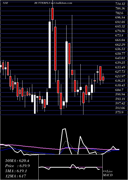Click the NSE exchange label
This screenshot has height=180, width=128.
click(5, 3)
